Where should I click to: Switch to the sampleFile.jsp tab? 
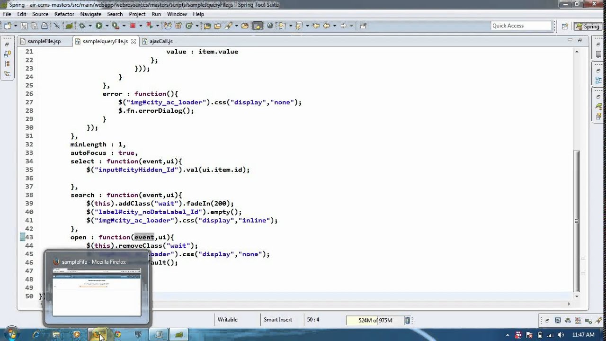44,41
